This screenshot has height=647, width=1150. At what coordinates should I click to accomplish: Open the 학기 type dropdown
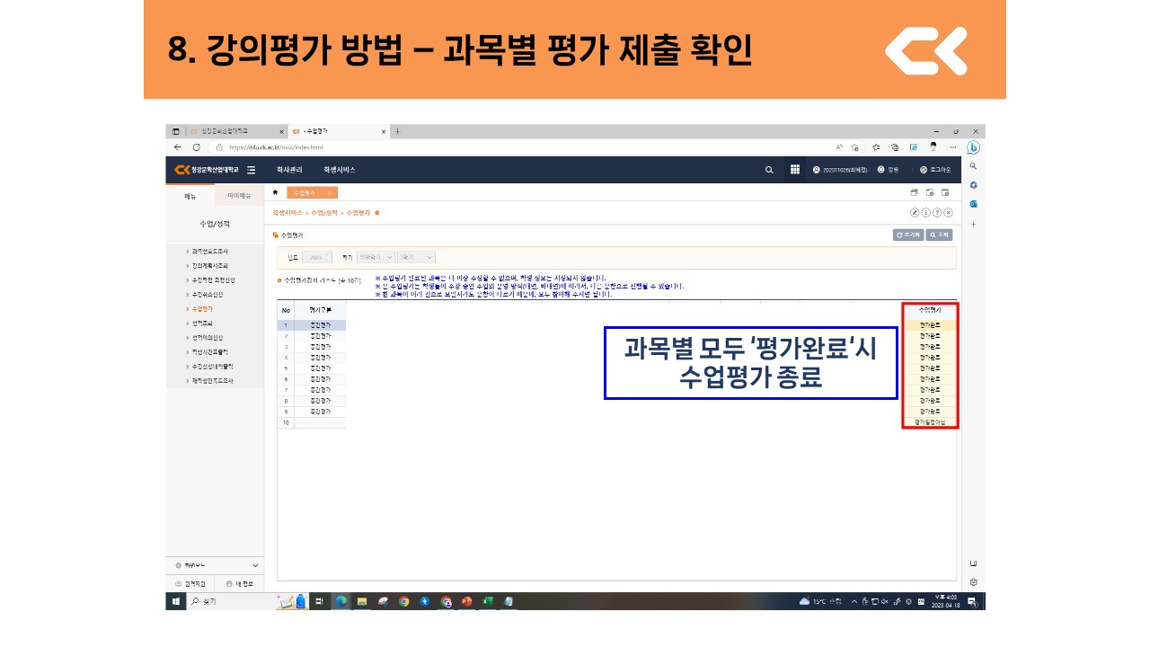[376, 257]
